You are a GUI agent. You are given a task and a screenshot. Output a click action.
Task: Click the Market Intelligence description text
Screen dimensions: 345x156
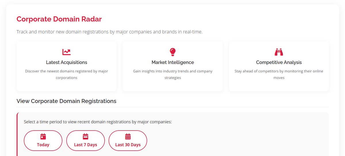click(173, 74)
